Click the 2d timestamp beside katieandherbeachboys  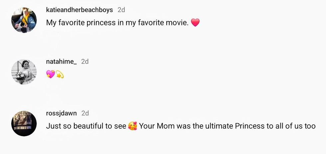click(121, 10)
